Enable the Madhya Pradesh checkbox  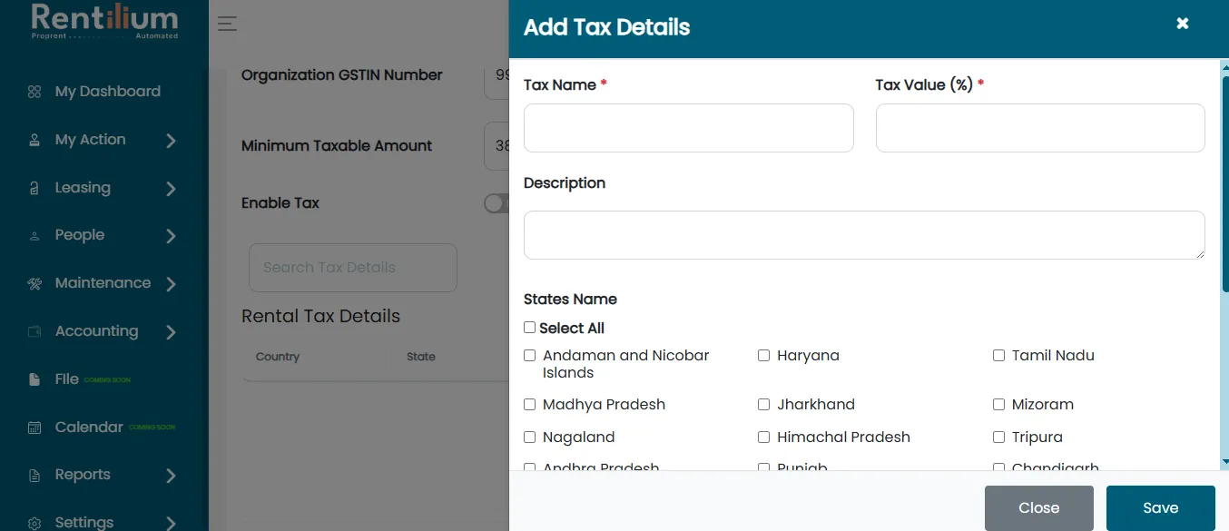530,405
